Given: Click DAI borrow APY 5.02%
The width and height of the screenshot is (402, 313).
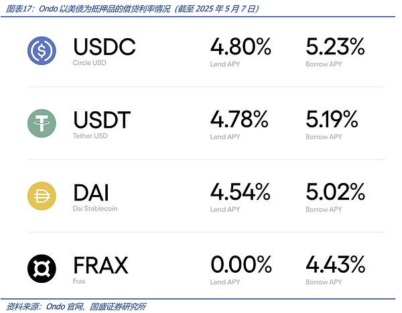Looking at the screenshot, I should (x=335, y=192).
